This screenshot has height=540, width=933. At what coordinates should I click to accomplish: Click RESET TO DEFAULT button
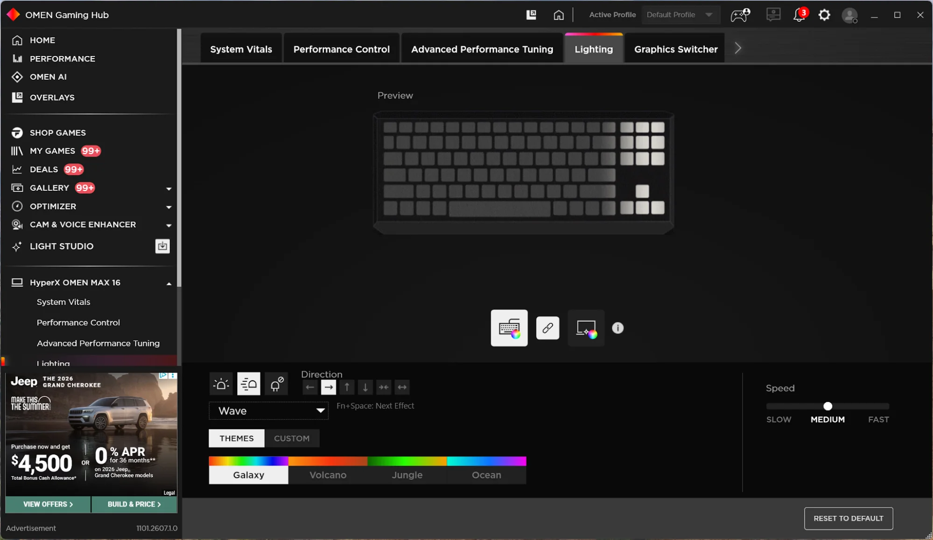pos(848,518)
